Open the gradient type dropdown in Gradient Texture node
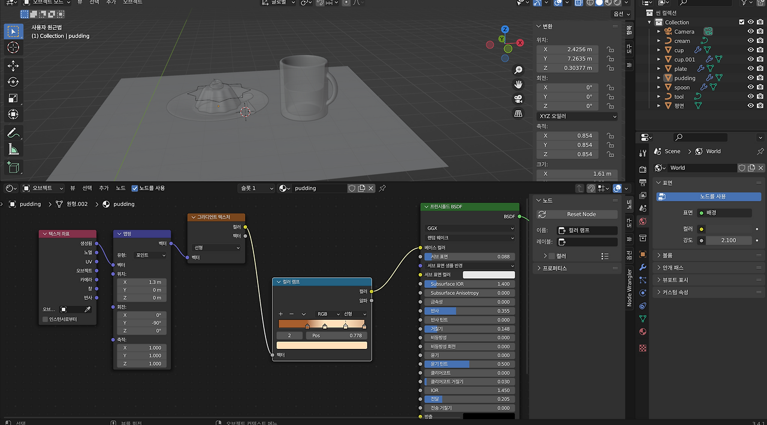The width and height of the screenshot is (767, 425). click(x=216, y=247)
